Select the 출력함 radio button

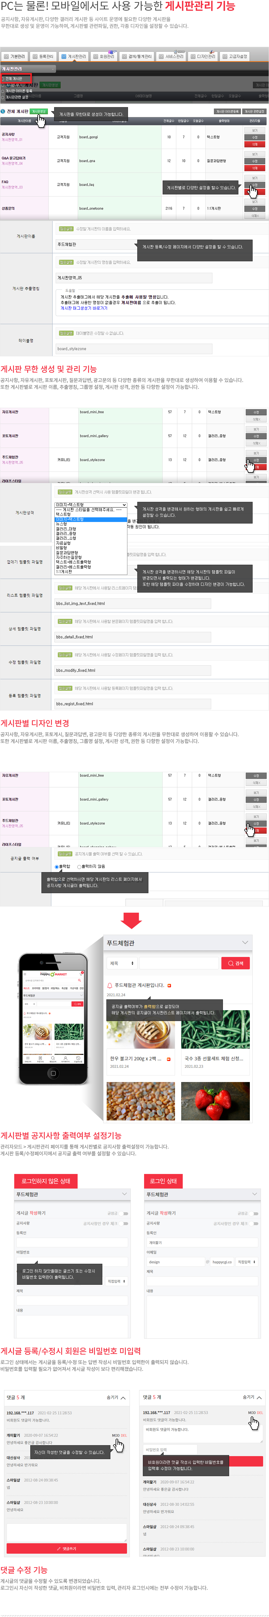click(x=57, y=866)
